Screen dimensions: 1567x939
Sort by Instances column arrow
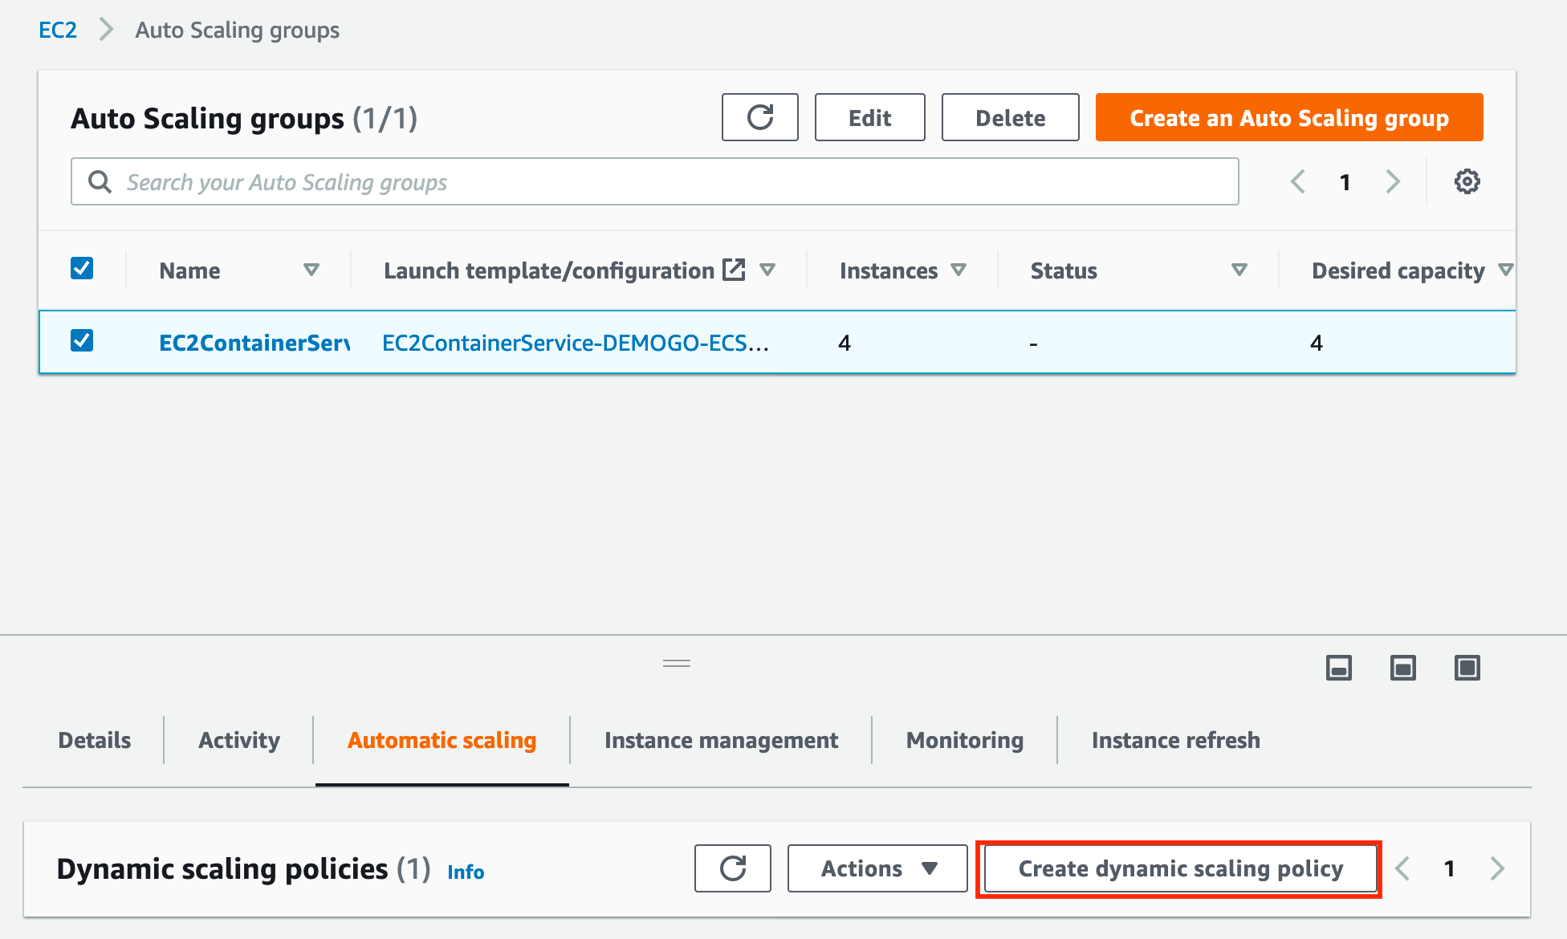959,270
